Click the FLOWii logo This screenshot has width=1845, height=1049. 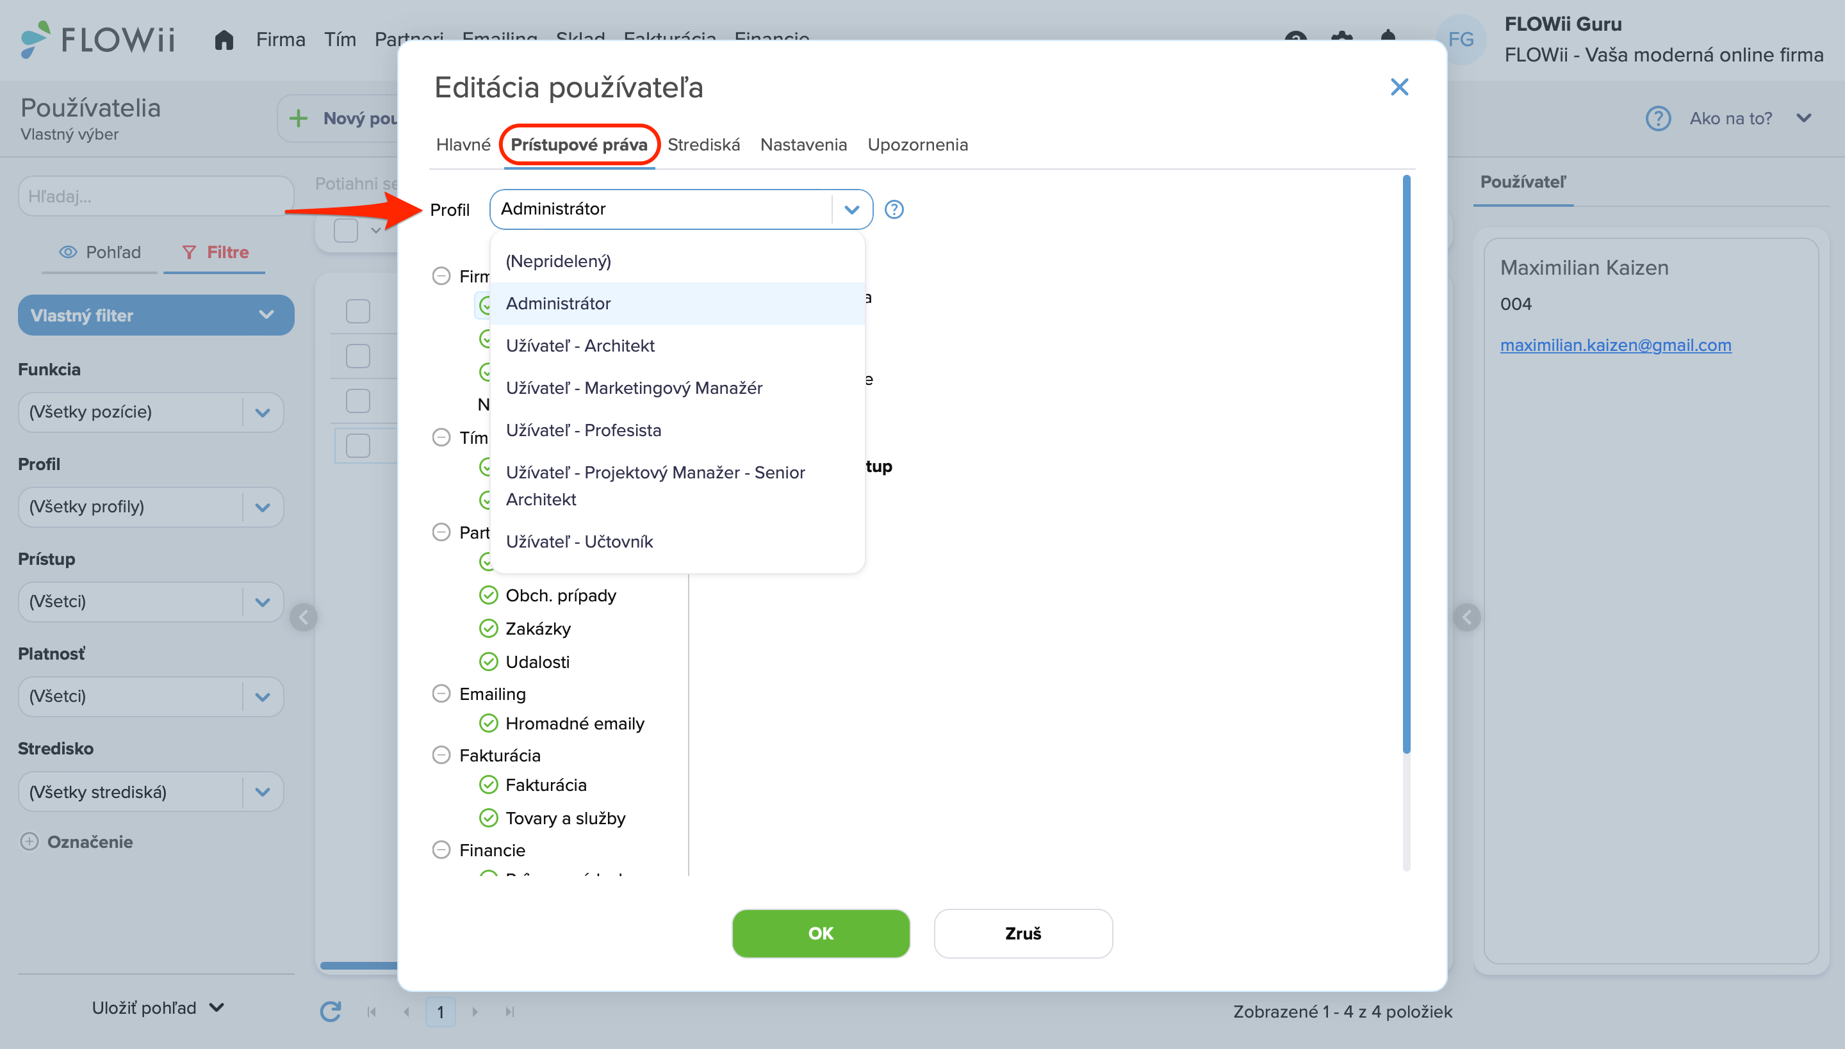(98, 39)
